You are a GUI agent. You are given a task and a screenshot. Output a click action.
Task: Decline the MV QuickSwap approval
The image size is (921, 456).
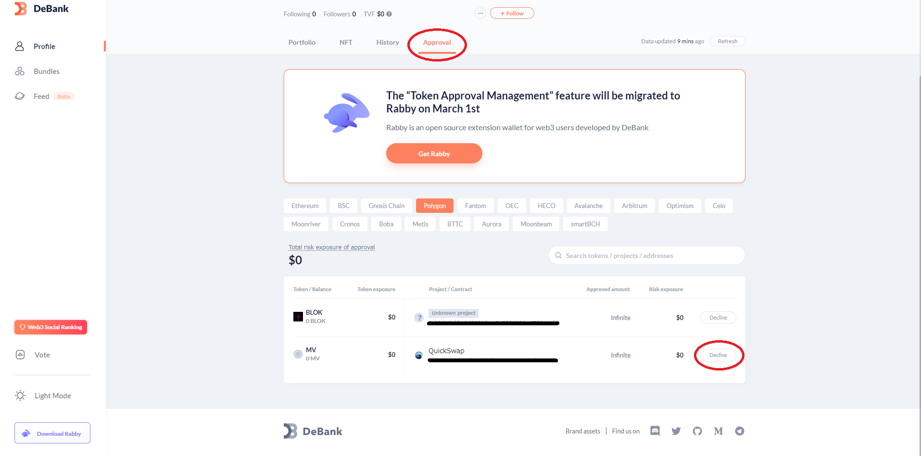click(719, 355)
